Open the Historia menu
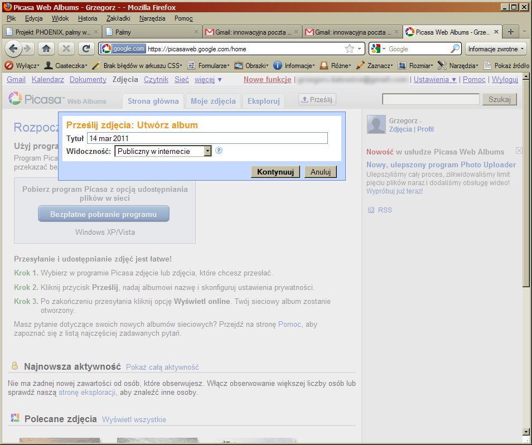The image size is (532, 445). [88, 18]
